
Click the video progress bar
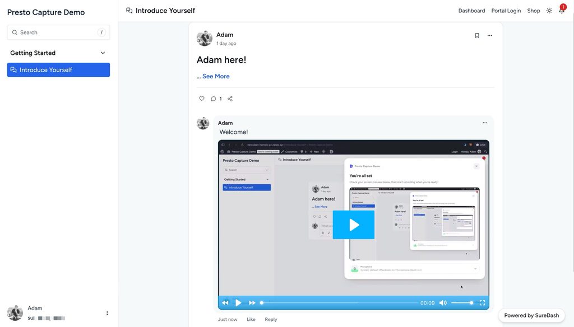339,303
